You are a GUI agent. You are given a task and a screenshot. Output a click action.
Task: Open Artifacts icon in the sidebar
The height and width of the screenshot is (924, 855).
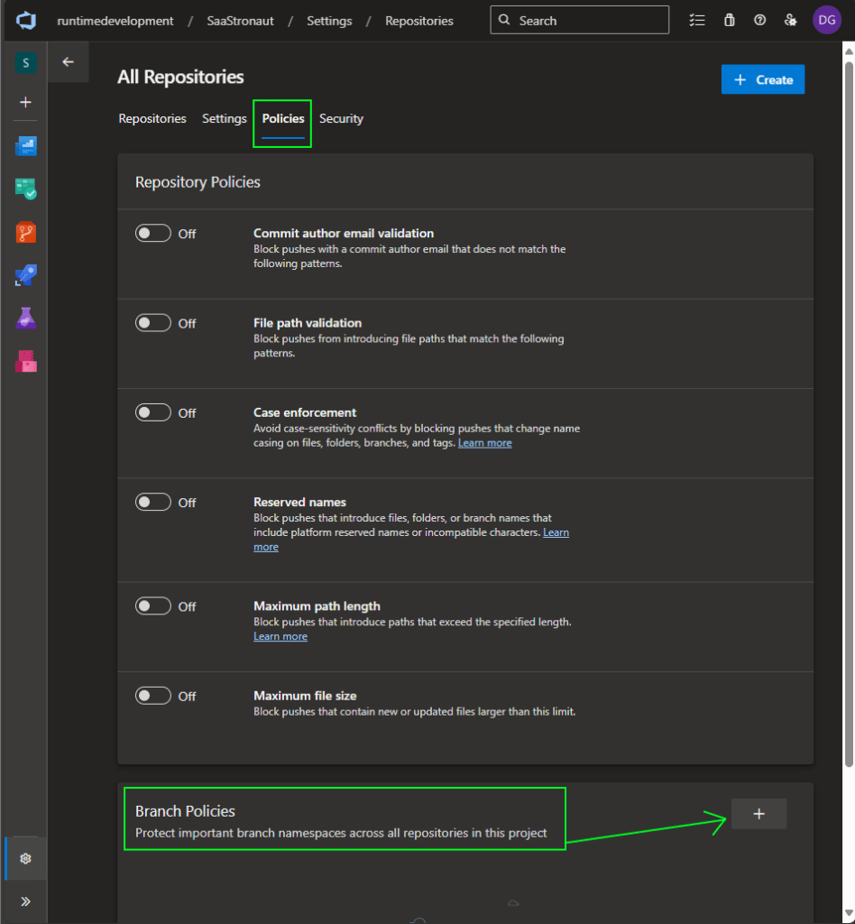click(x=25, y=361)
